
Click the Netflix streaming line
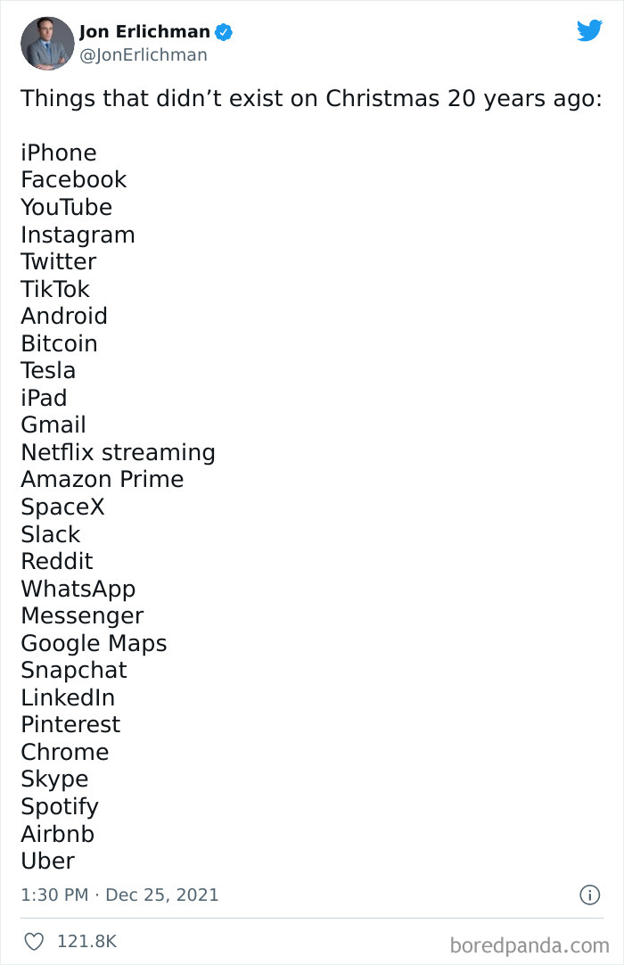118,452
